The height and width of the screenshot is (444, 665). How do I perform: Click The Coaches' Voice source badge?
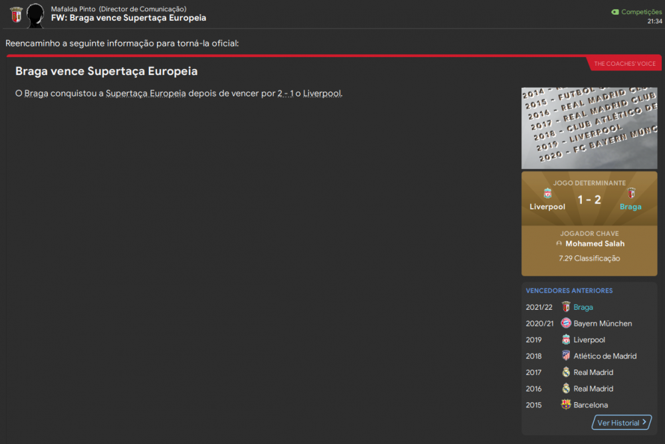point(624,64)
